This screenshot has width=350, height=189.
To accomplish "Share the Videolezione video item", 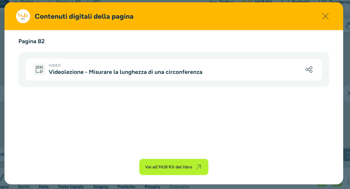I will click(x=309, y=70).
